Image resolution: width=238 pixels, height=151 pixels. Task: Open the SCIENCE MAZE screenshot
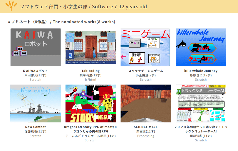(x=146, y=103)
